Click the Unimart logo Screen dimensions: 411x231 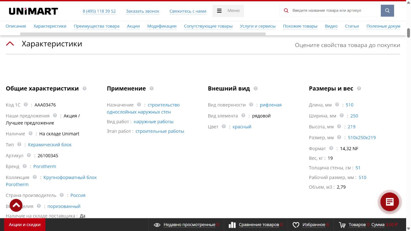[33, 11]
